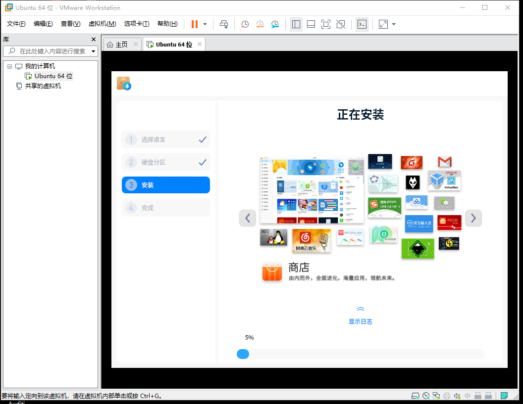Image resolution: width=523 pixels, height=404 pixels.
Task: Open the snapshot manager
Action: [275, 24]
